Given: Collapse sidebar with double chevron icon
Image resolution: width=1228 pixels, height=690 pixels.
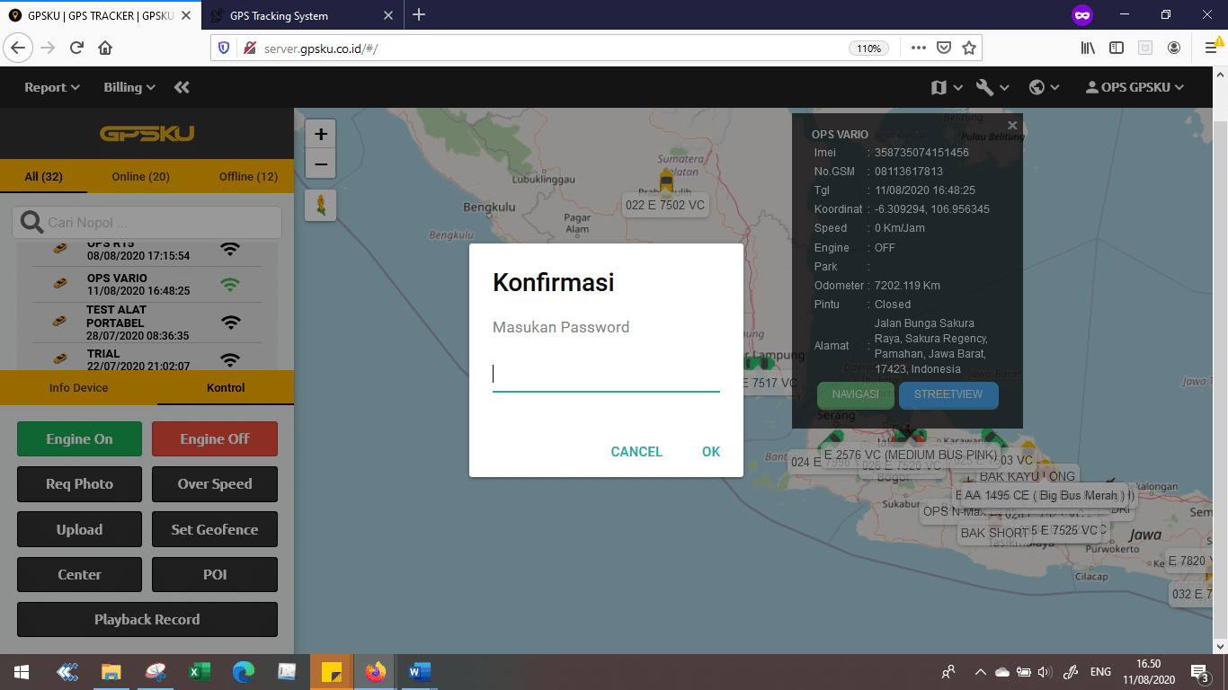Looking at the screenshot, I should coord(182,87).
